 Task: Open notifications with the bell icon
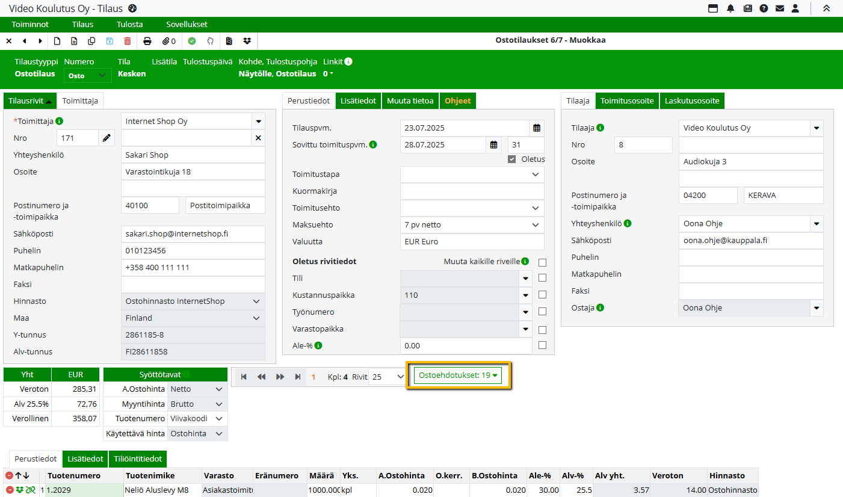[730, 8]
